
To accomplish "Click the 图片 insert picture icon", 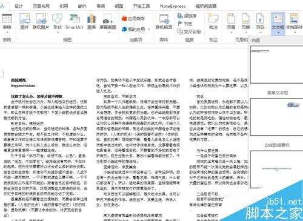I will tap(25, 21).
